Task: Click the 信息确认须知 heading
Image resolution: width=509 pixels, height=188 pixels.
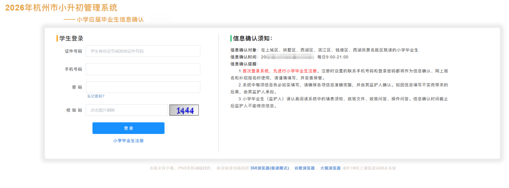Action: [252, 39]
